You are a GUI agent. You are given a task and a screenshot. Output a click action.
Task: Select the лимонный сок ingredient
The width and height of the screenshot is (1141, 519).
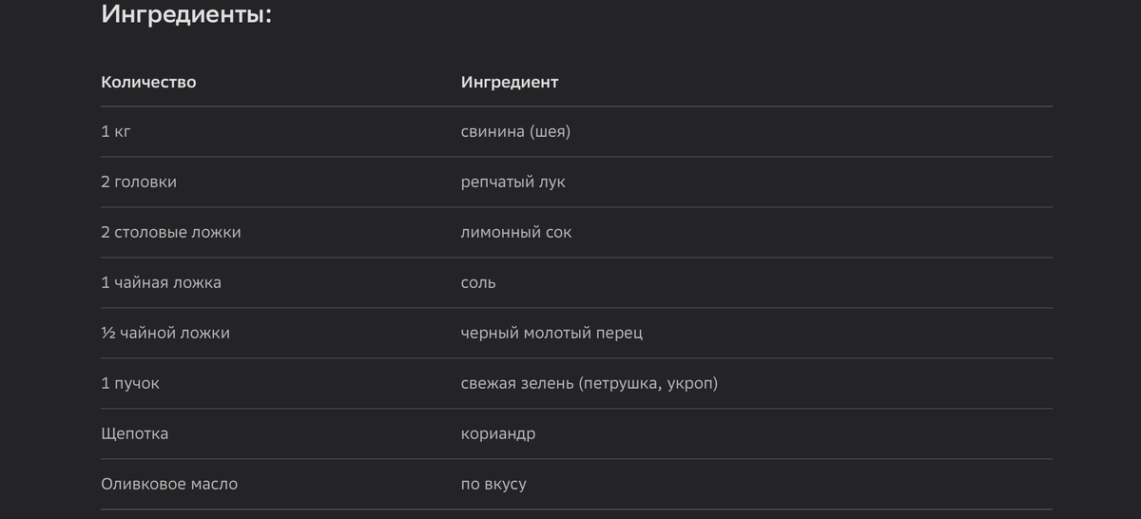(516, 232)
